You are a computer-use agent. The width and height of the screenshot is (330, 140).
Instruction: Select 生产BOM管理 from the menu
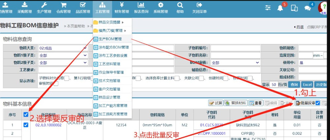coord(110,39)
